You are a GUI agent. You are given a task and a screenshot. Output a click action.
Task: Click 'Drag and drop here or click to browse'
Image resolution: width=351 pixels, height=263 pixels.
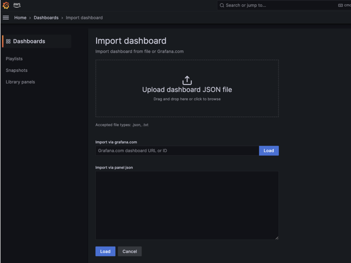pyautogui.click(x=187, y=99)
